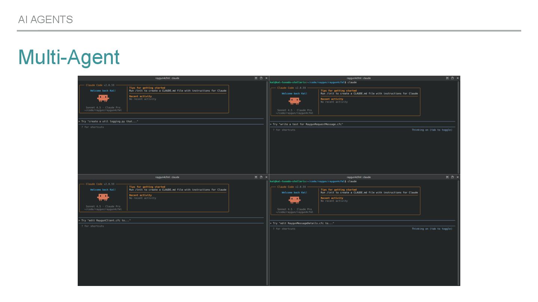538x302 pixels.
Task: Select the bottom-left 'raygun4cfml : claude' title bar
Action: (167, 177)
